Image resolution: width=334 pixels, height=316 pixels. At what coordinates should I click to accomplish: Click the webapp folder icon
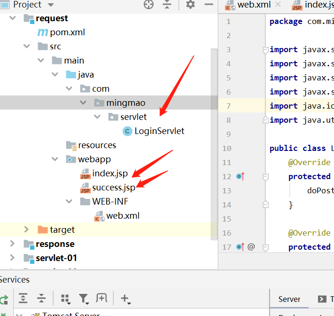[71, 159]
